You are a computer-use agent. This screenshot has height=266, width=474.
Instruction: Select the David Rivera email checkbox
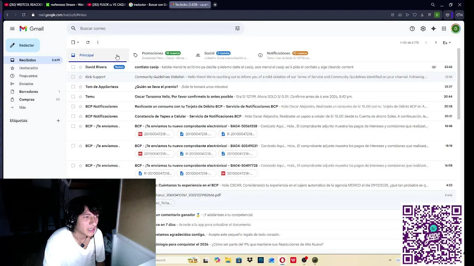pos(73,67)
